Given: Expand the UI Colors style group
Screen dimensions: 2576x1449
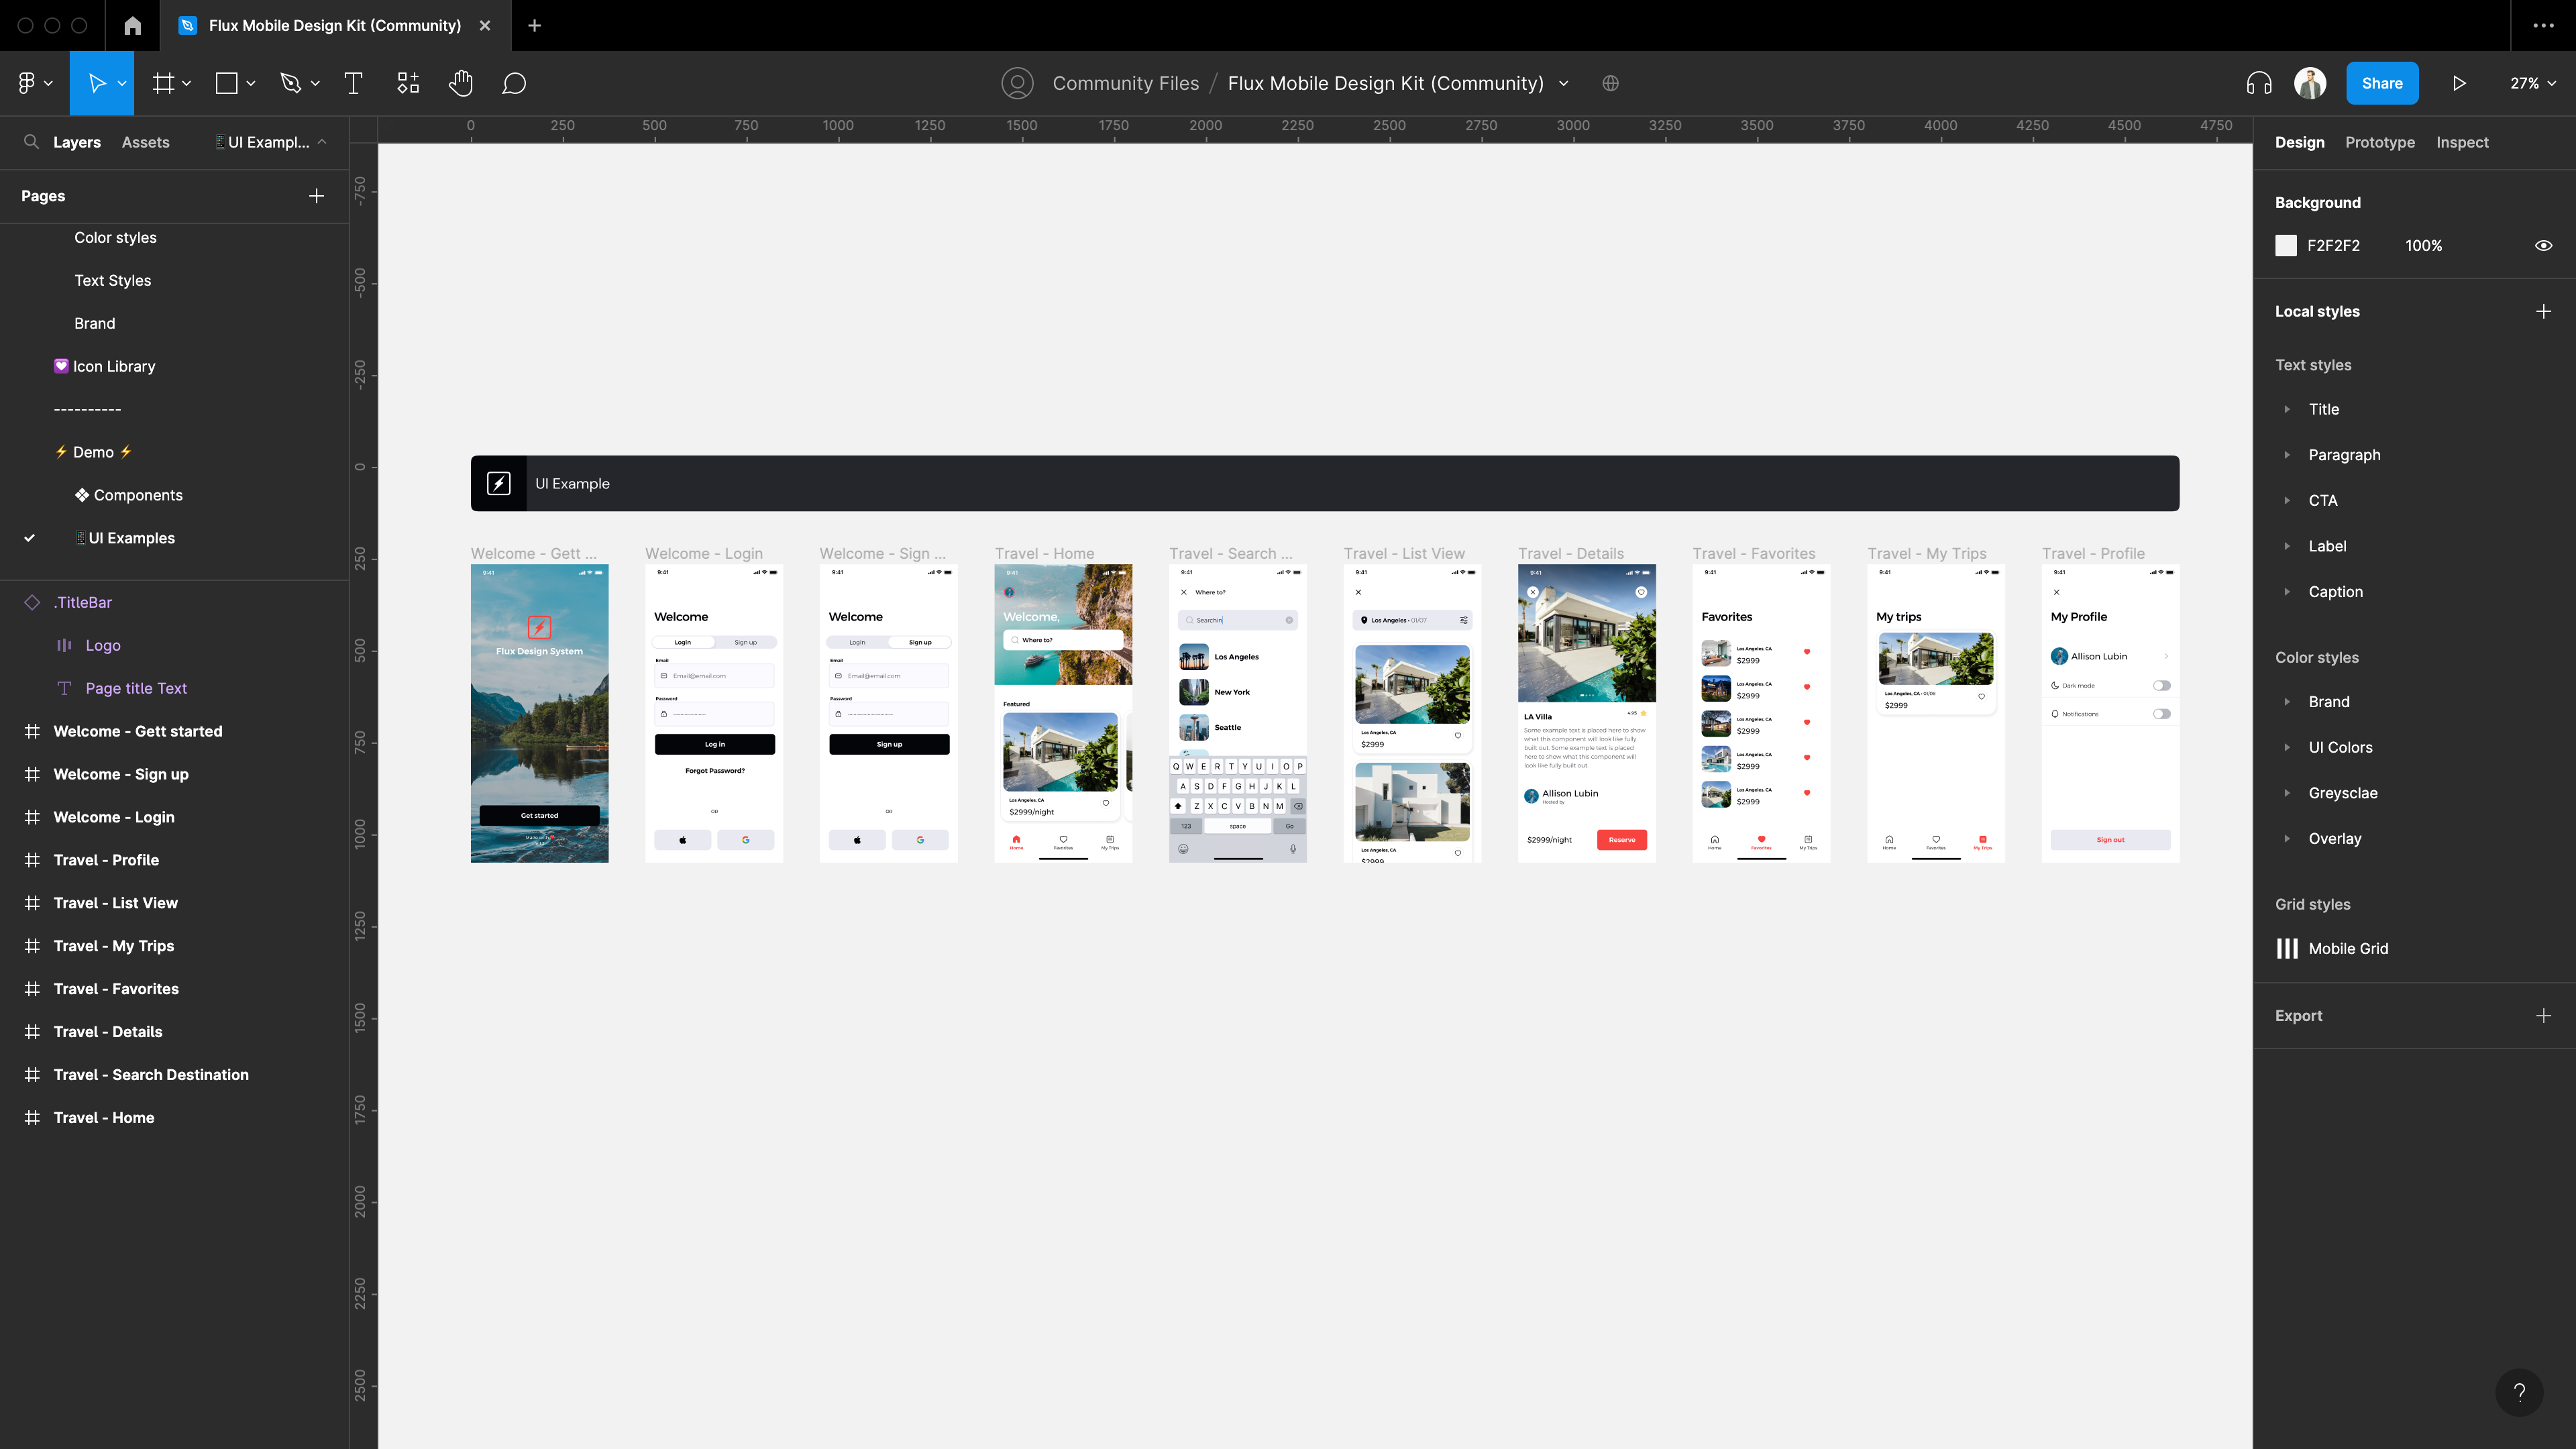Looking at the screenshot, I should click(x=2287, y=747).
